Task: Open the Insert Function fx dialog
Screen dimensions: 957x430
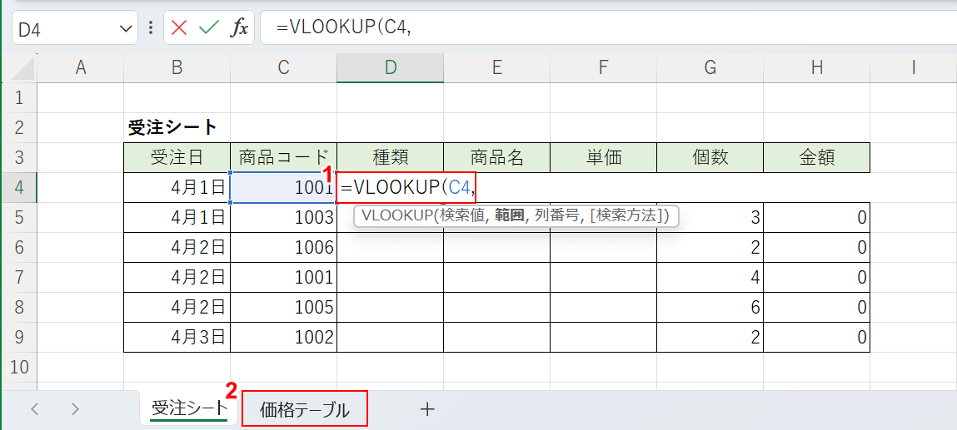Action: point(239,28)
